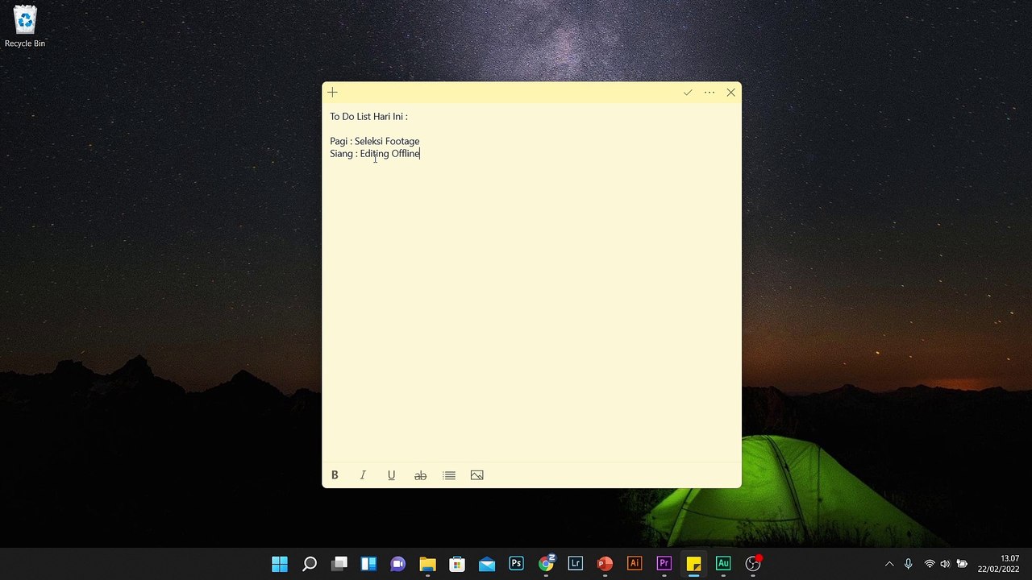Open the Windows Start menu
1032x580 pixels.
280,564
